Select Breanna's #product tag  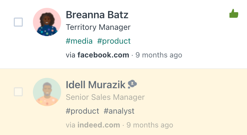114,41
